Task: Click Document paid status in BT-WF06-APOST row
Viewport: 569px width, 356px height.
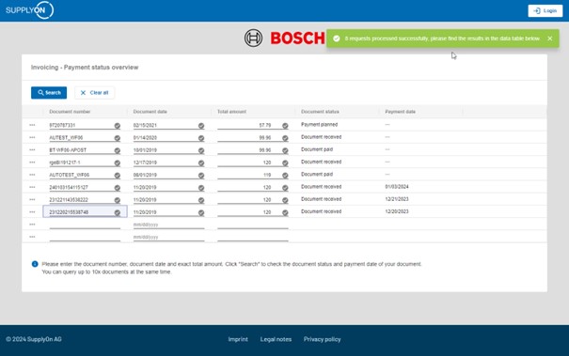Action: click(x=317, y=149)
